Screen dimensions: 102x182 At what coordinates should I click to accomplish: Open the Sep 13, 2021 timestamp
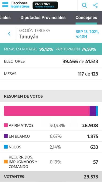click(x=87, y=34)
